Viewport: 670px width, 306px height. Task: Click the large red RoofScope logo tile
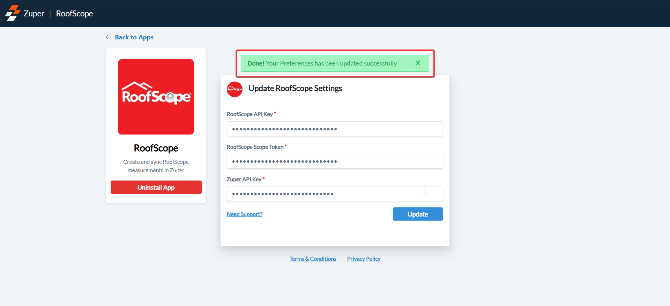(156, 97)
